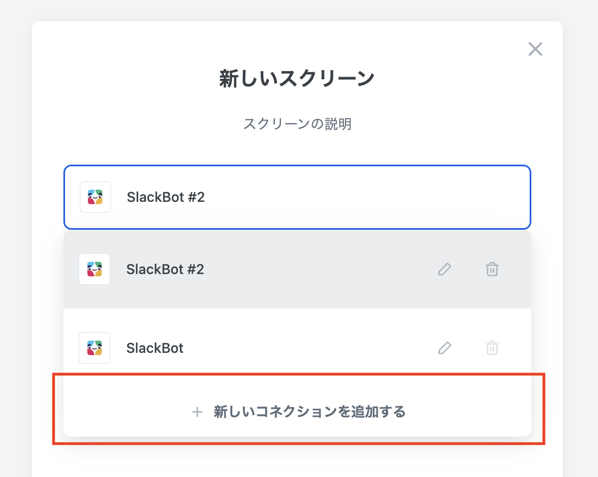Viewport: 598px width, 477px height.
Task: Click the SlackBot #2 app icon in the selected field
Action: click(95, 197)
